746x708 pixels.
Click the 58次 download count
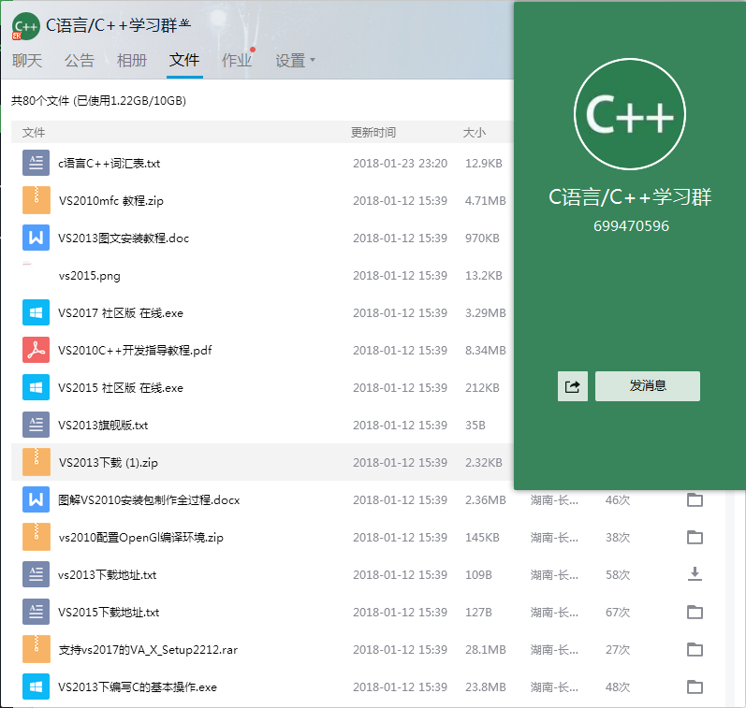click(618, 575)
